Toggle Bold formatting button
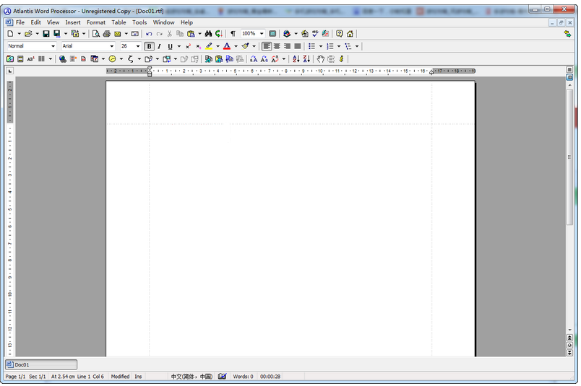The image size is (581, 386). (150, 46)
